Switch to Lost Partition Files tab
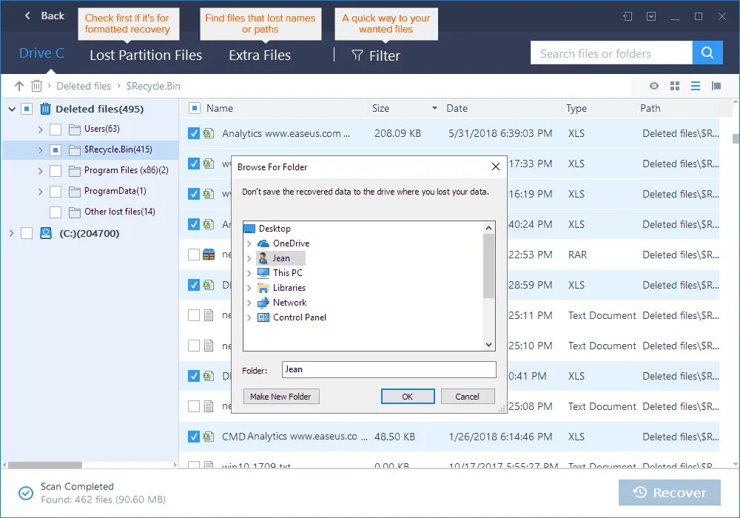 click(146, 55)
